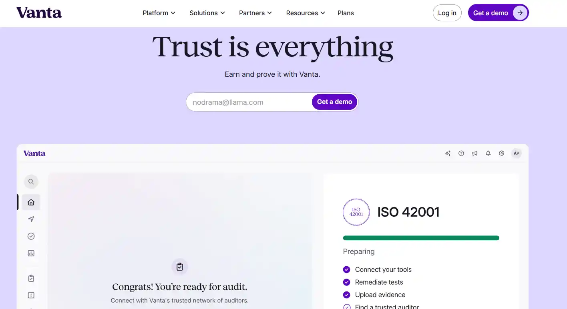Click Connect with Vanta's trusted network text

[x=180, y=300]
